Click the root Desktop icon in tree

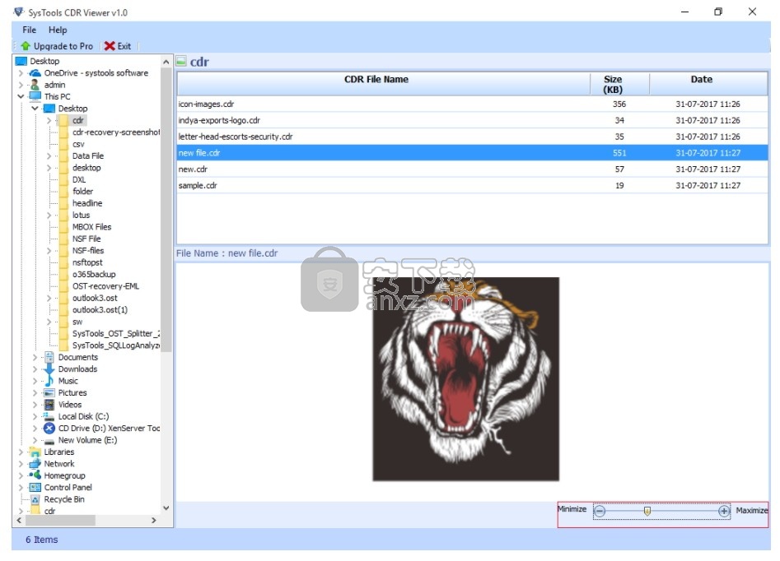pos(21,61)
